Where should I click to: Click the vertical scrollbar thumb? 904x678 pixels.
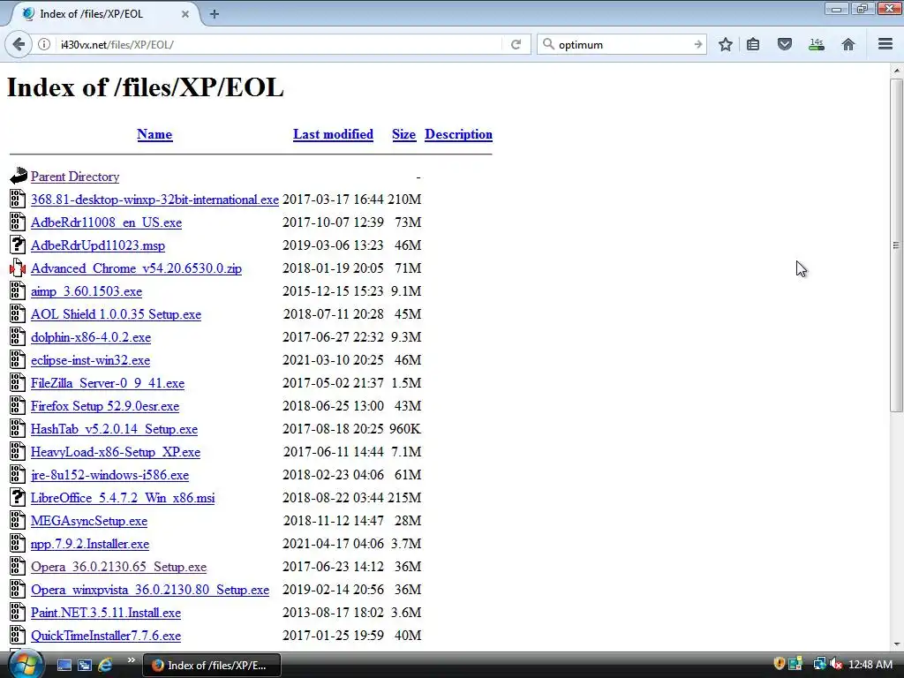coord(896,245)
